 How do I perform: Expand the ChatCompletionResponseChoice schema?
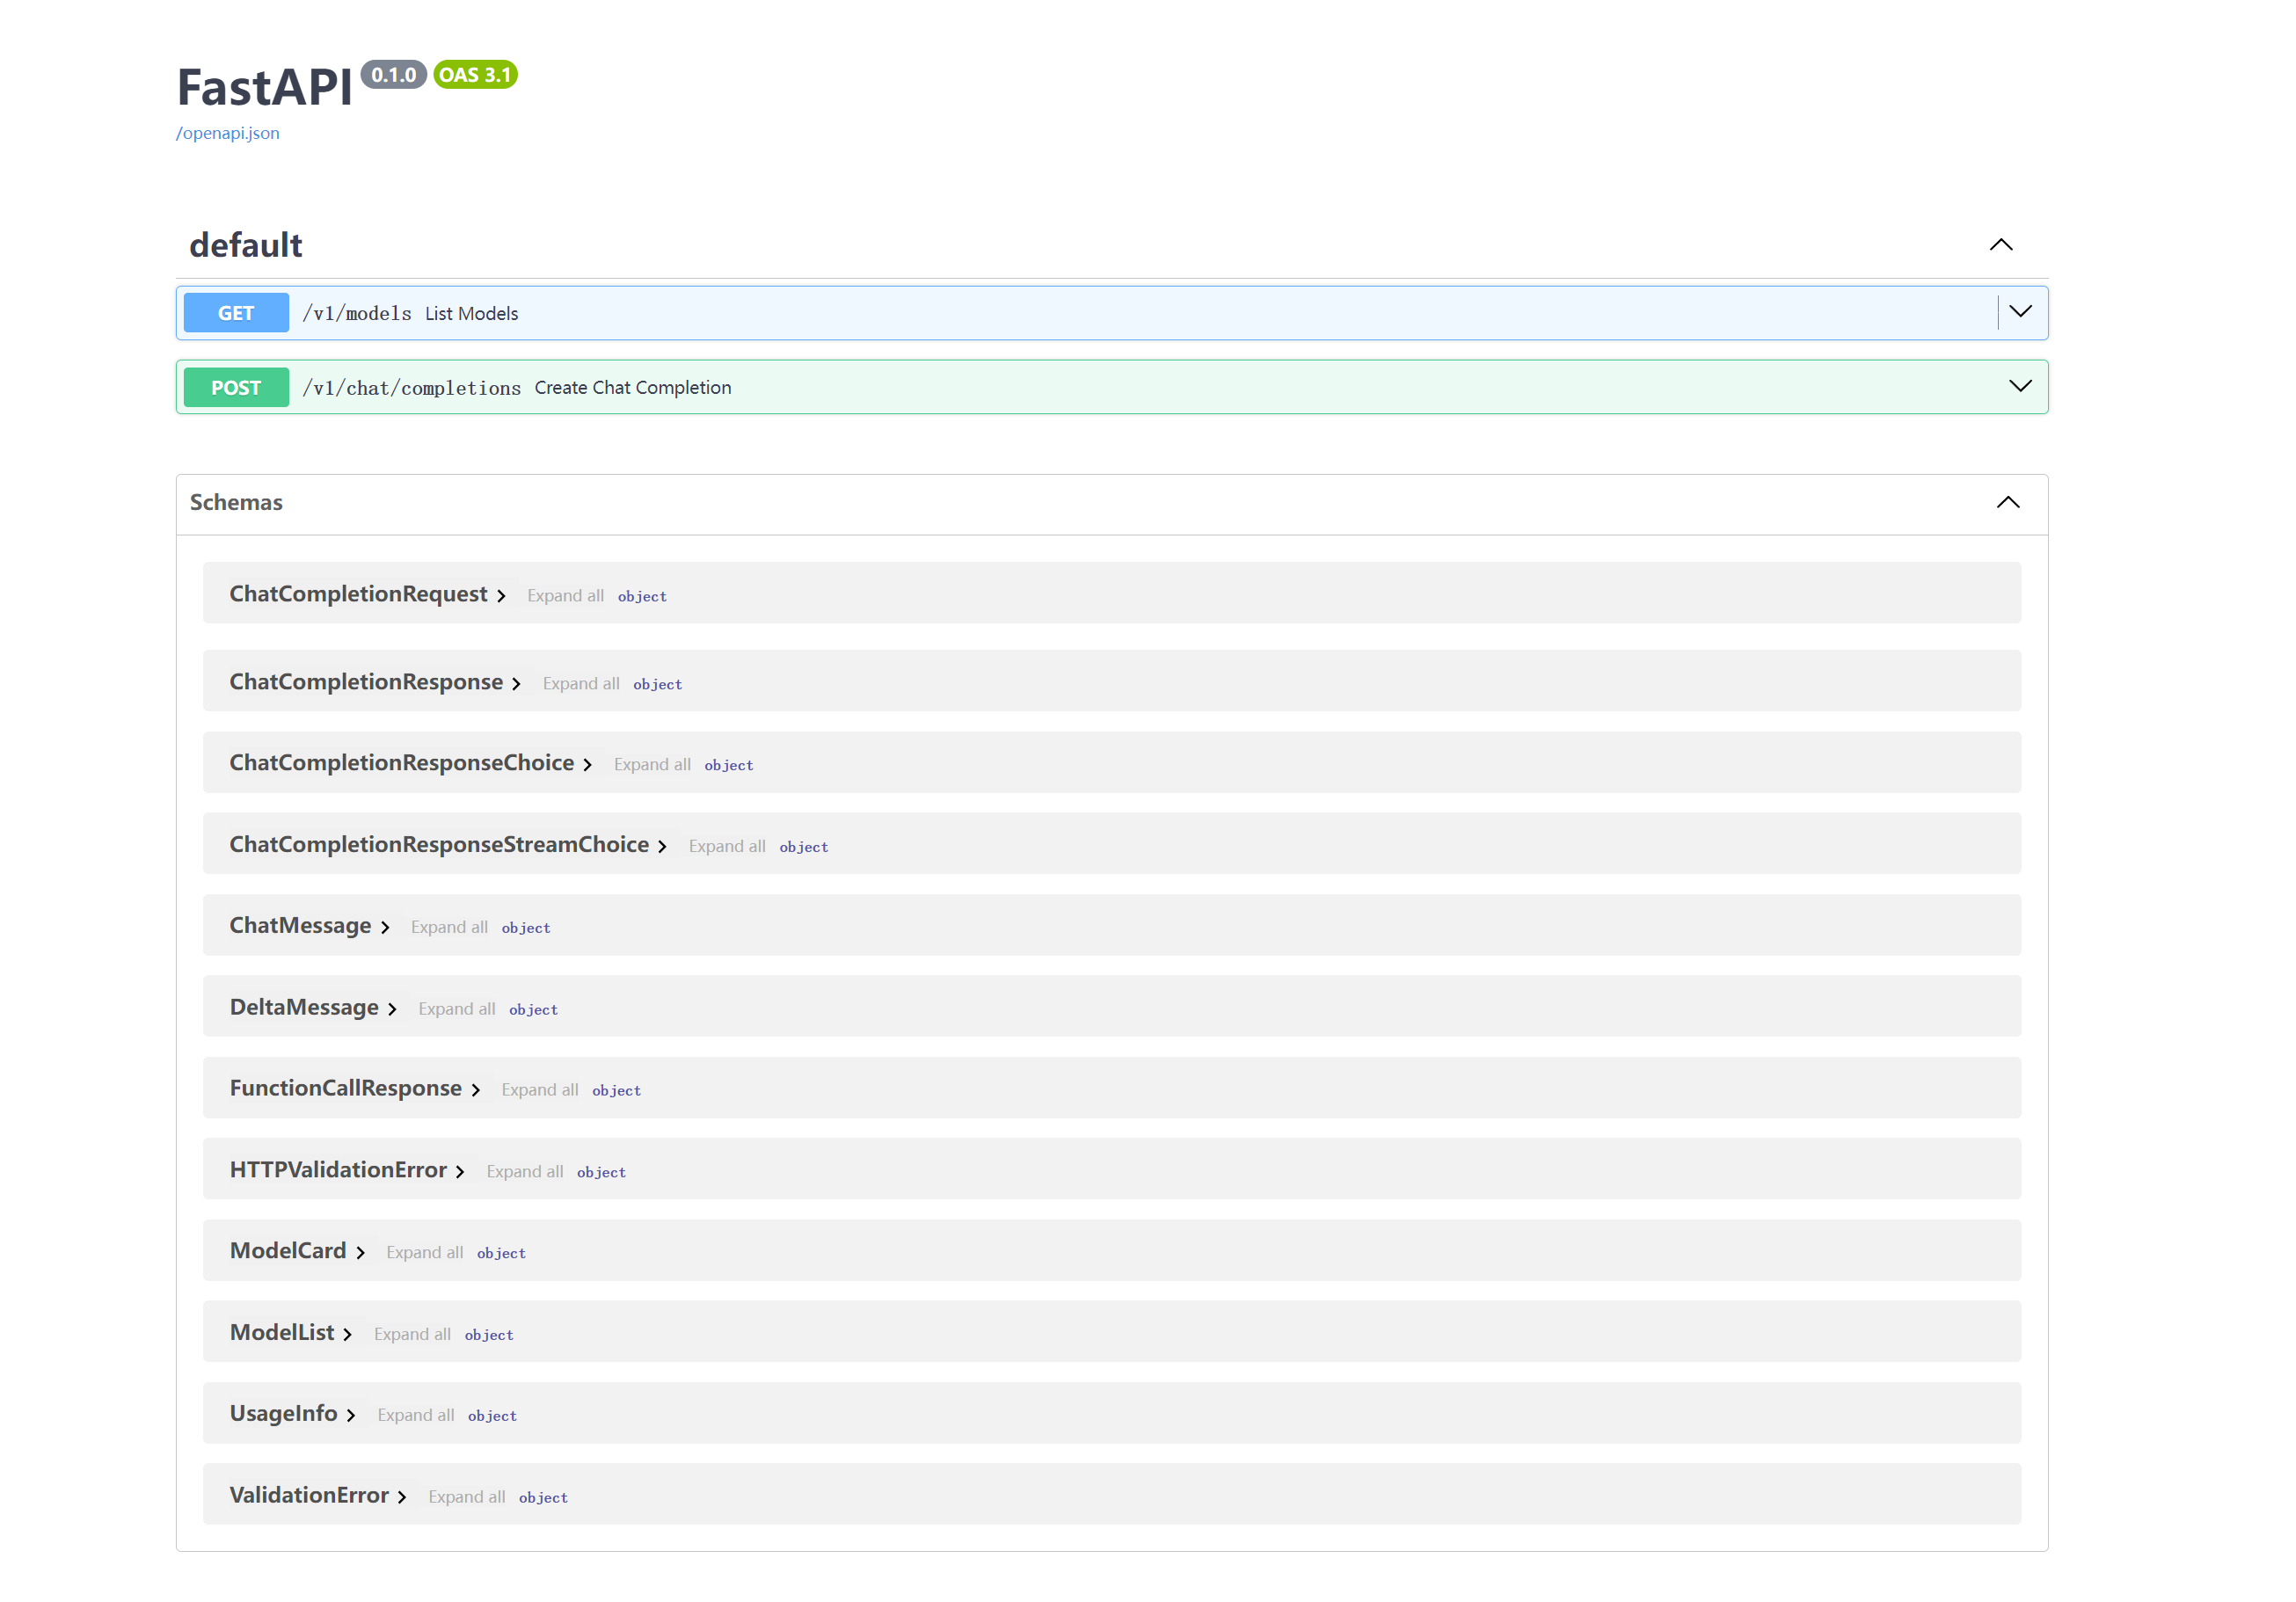(x=410, y=763)
